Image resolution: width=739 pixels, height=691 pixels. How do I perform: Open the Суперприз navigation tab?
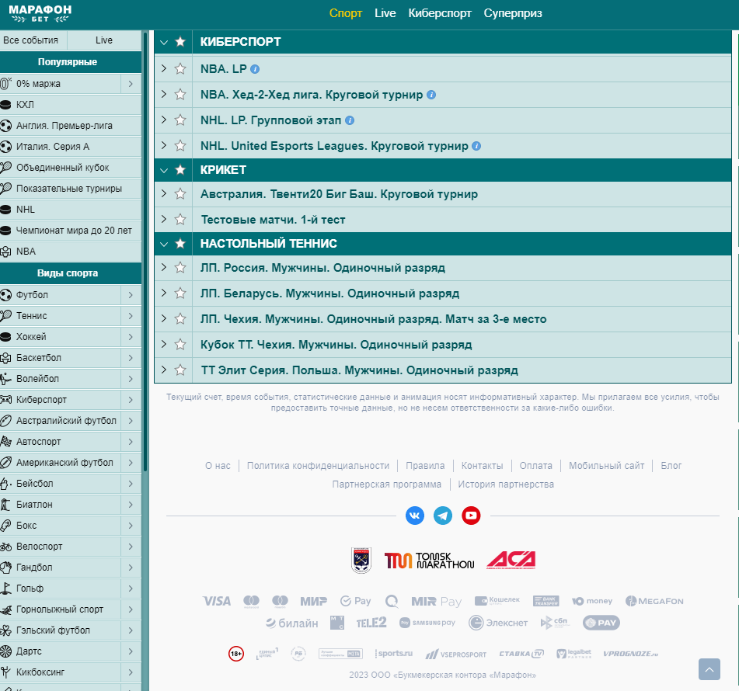513,13
